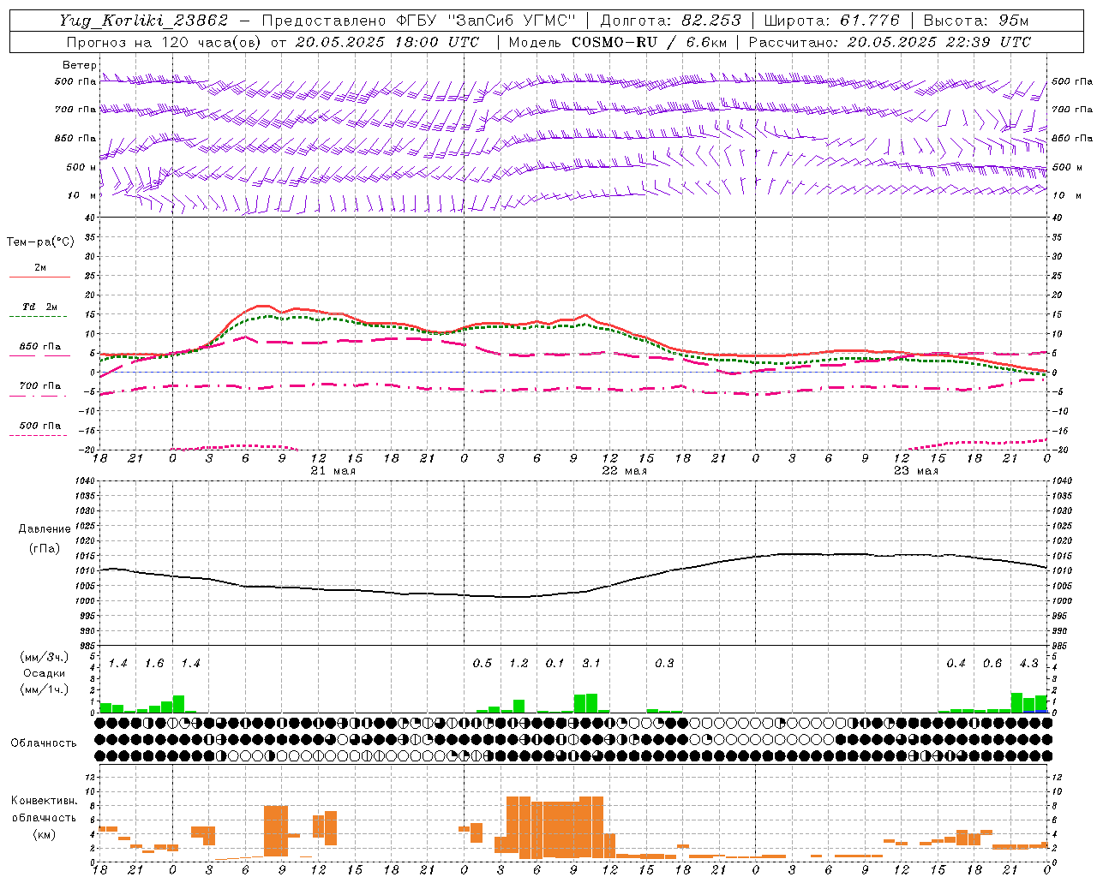The width and height of the screenshot is (1097, 877).
Task: Click the 0.4 precipitation total
Action: [956, 664]
